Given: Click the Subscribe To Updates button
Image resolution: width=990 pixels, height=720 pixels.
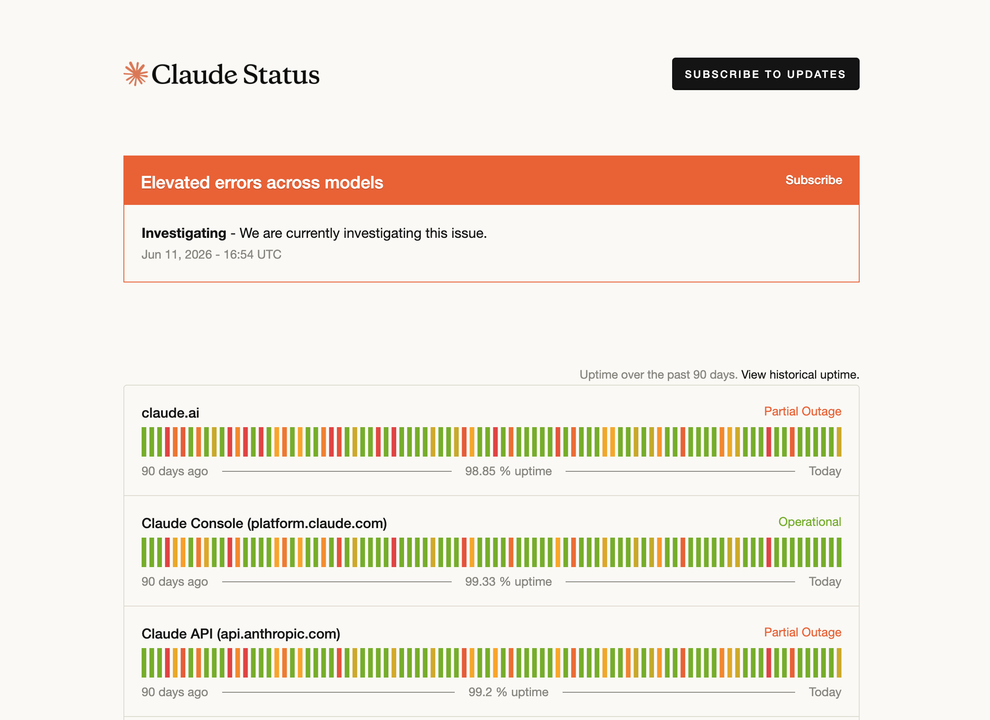Looking at the screenshot, I should point(766,74).
